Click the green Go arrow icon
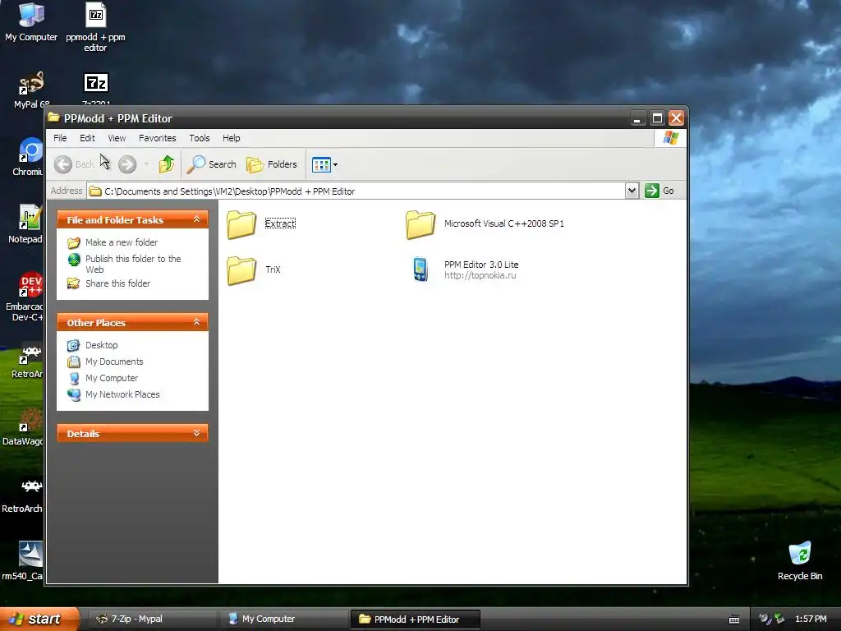Image resolution: width=841 pixels, height=631 pixels. coord(651,191)
